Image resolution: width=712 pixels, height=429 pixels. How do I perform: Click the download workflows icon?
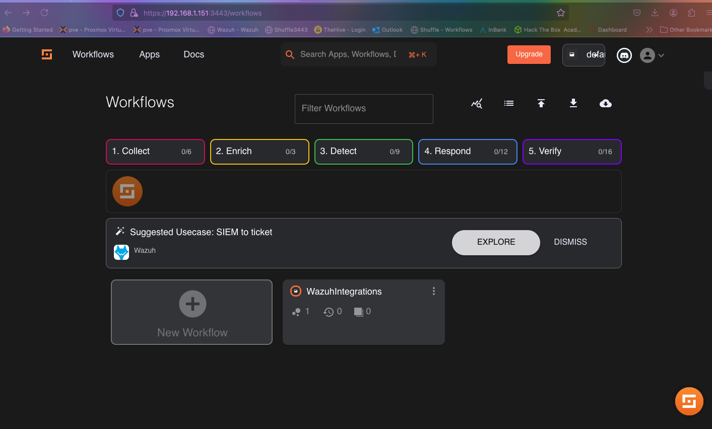point(573,103)
